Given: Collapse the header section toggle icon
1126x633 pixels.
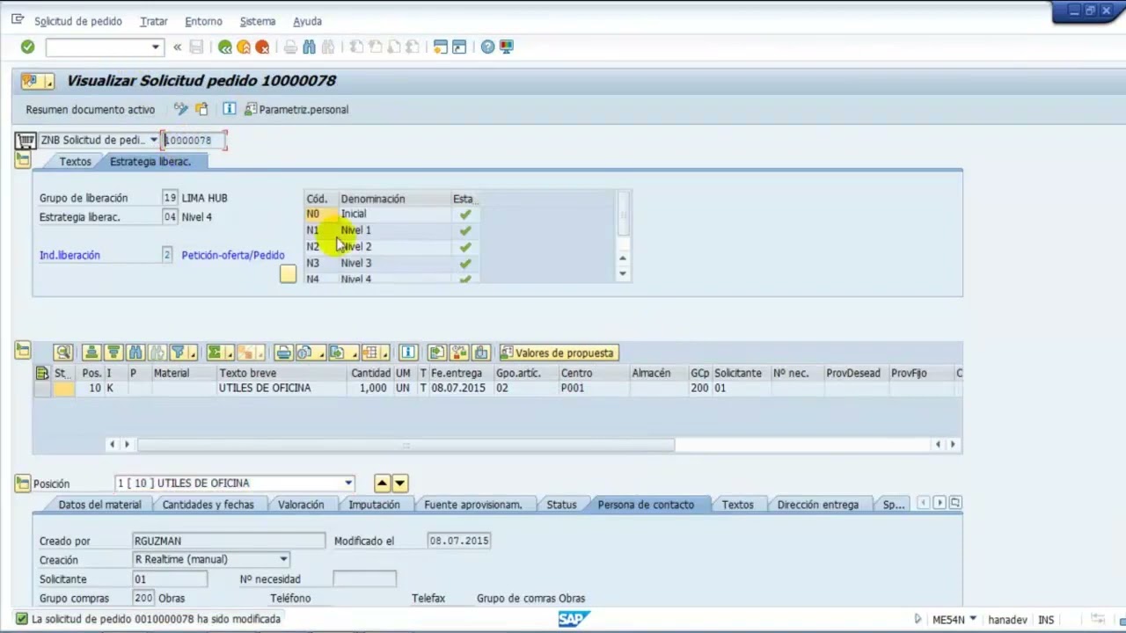Looking at the screenshot, I should point(23,159).
